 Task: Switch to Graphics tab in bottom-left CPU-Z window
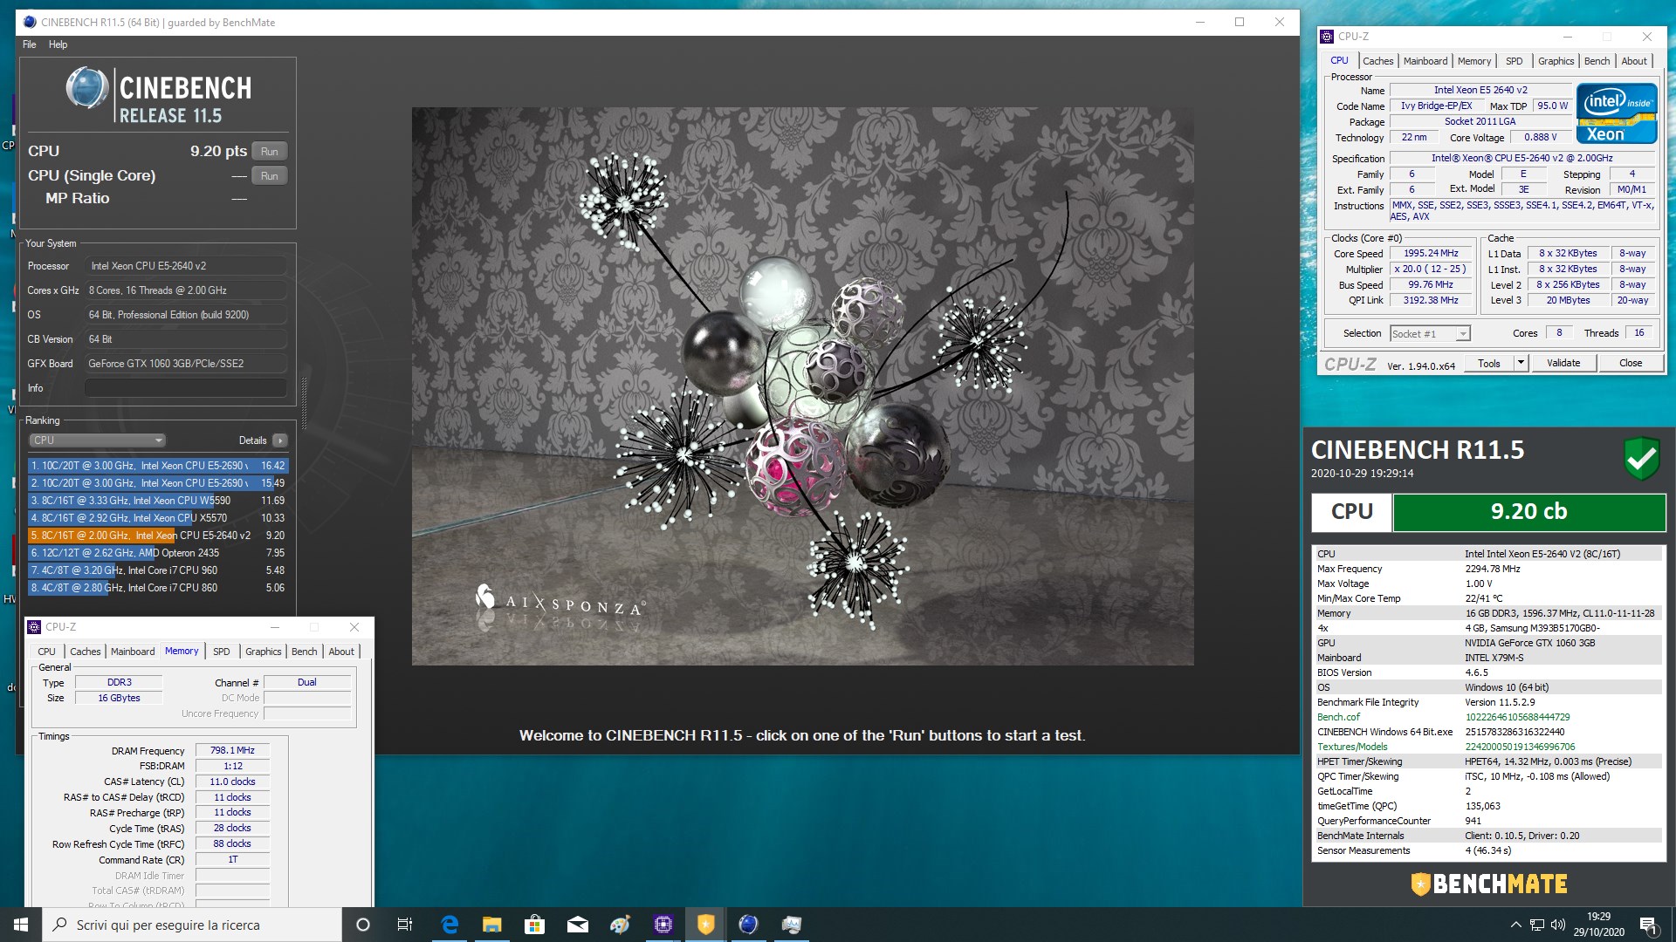coord(263,652)
